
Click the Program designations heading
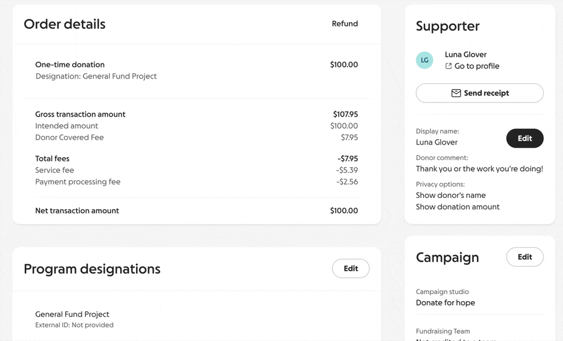point(92,269)
